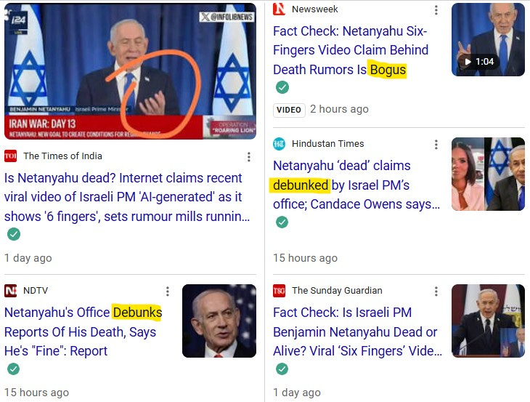Open more options for Newsweek article

pyautogui.click(x=436, y=10)
